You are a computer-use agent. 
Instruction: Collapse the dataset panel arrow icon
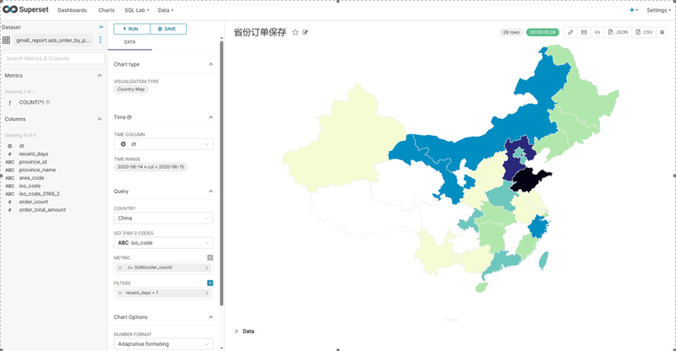(101, 27)
